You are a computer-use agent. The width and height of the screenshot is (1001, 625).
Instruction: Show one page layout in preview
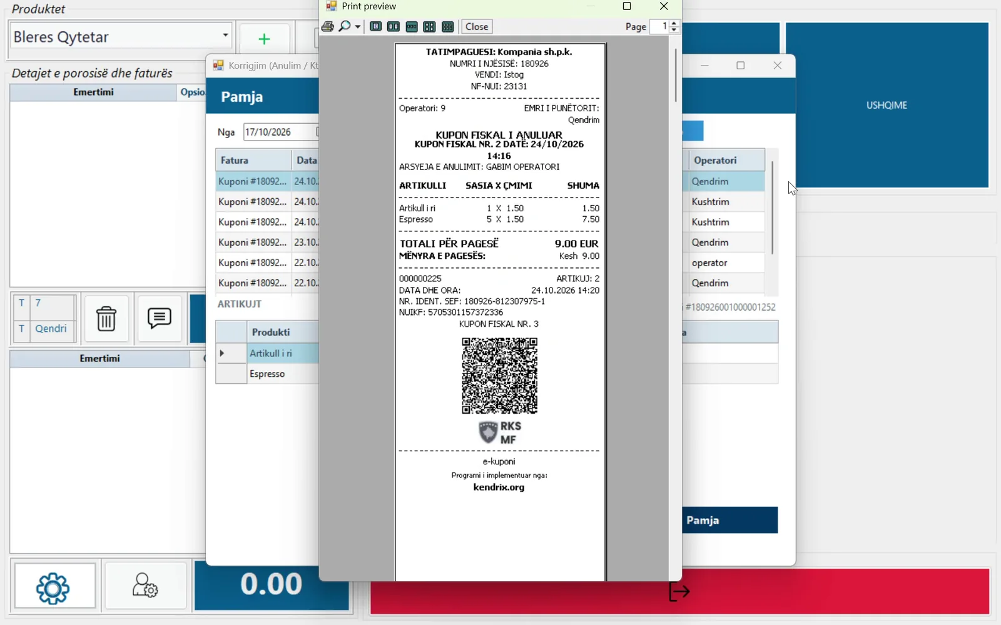pos(375,26)
